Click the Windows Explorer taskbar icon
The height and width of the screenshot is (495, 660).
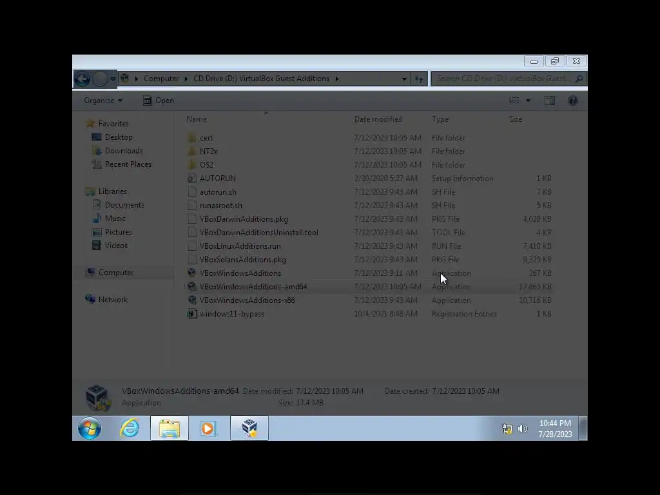click(170, 429)
